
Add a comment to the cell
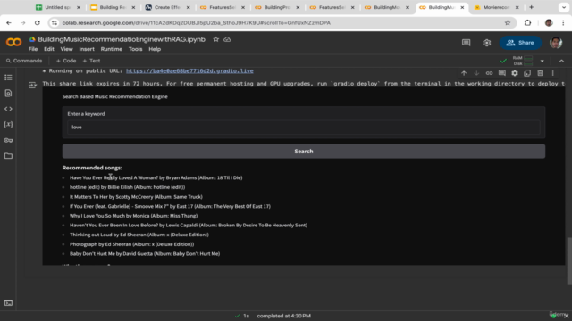[502, 73]
